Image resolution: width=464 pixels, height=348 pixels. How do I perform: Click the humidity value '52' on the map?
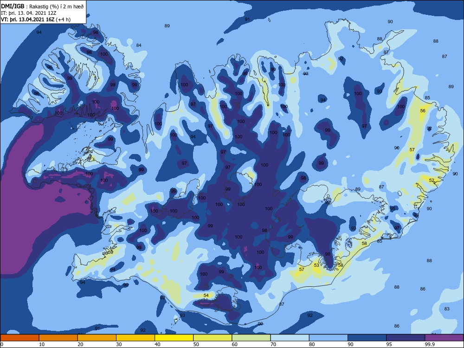(x=432, y=180)
